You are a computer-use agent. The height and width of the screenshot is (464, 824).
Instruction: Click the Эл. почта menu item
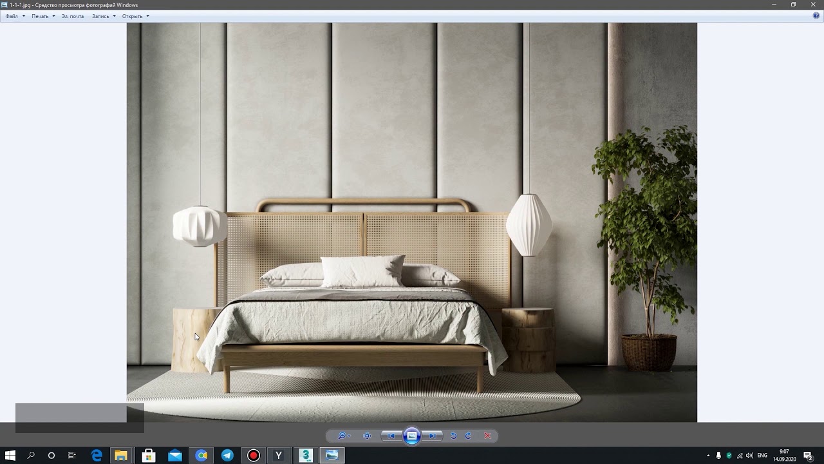click(x=73, y=16)
